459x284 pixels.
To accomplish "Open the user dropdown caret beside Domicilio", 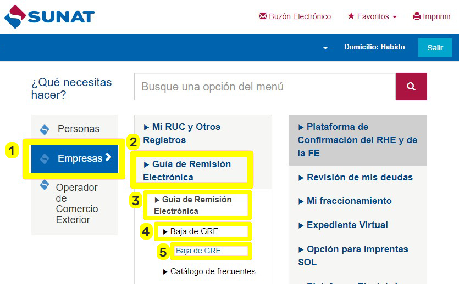I will [325, 48].
